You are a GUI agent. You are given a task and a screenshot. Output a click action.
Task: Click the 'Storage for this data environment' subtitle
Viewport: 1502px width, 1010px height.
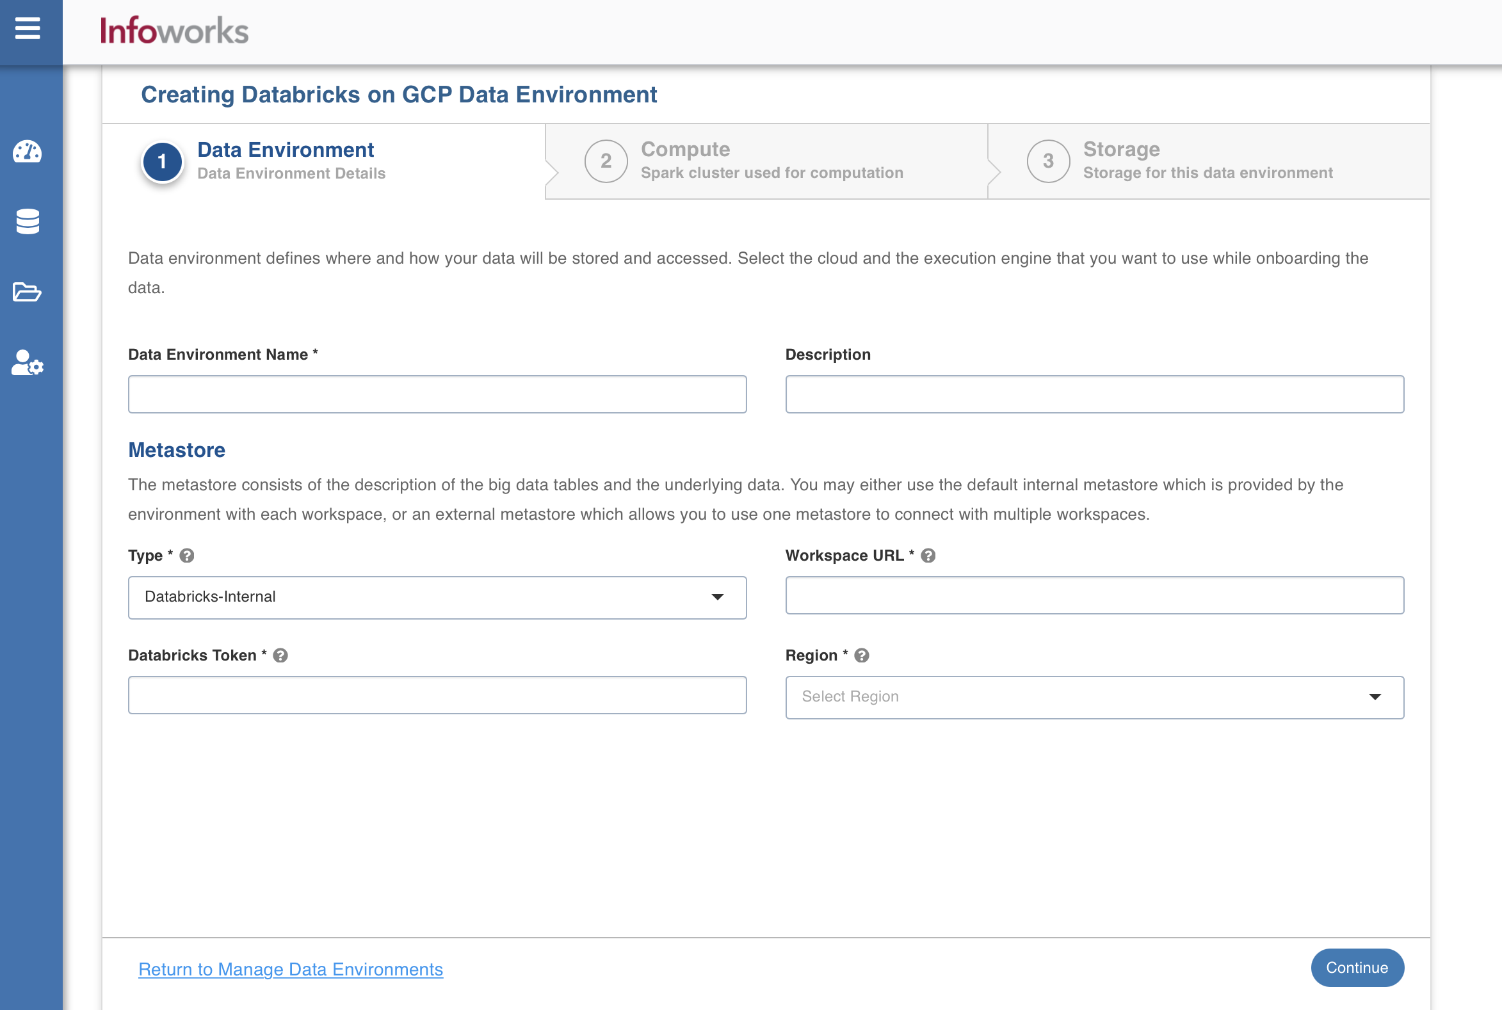(x=1207, y=173)
